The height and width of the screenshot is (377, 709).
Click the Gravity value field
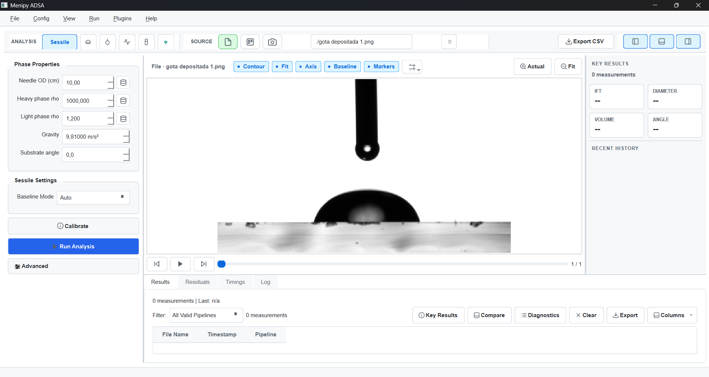96,137
